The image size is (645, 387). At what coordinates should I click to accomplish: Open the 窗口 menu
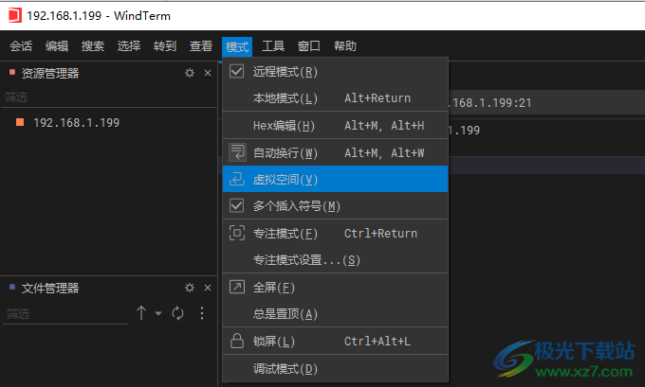point(309,46)
